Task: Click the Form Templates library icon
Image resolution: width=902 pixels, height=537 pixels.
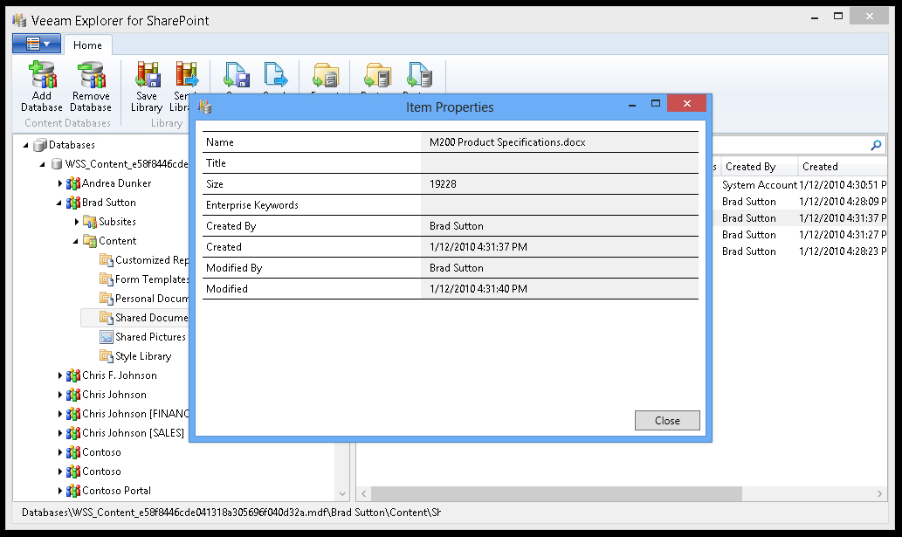Action: click(x=107, y=279)
